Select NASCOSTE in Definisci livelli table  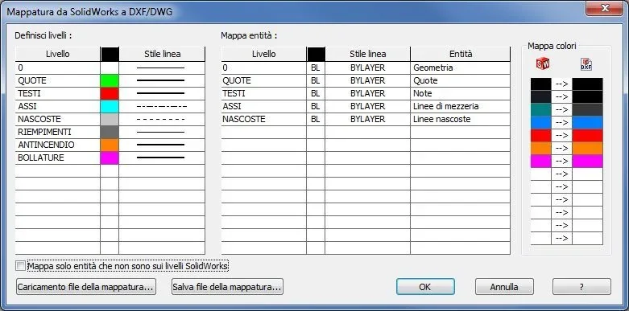pos(57,119)
